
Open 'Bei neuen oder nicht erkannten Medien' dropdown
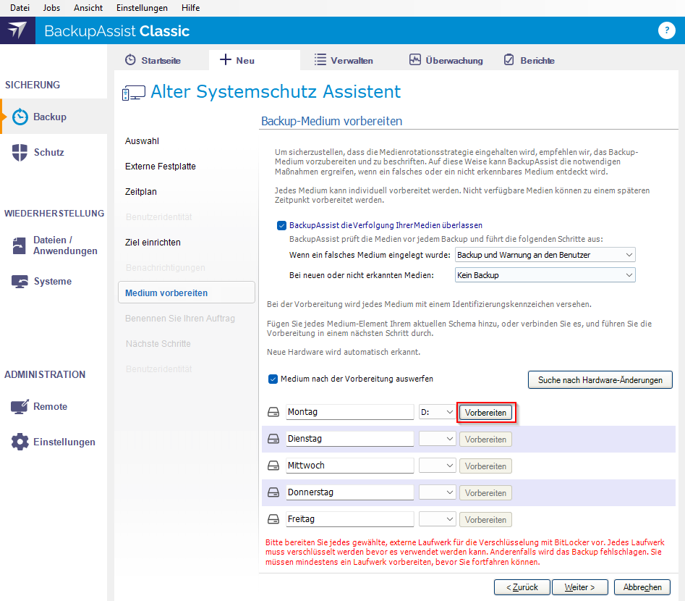[545, 275]
